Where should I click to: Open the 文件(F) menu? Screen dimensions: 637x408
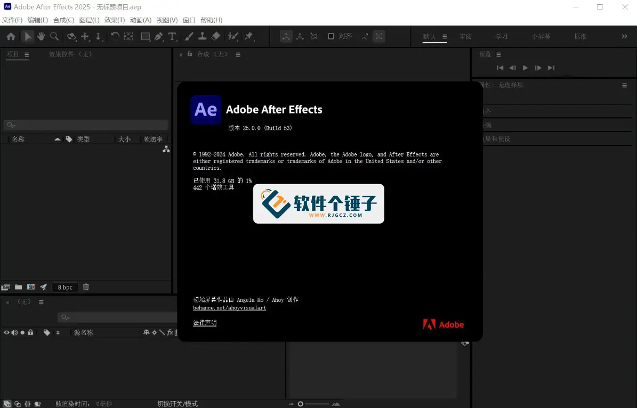click(12, 20)
